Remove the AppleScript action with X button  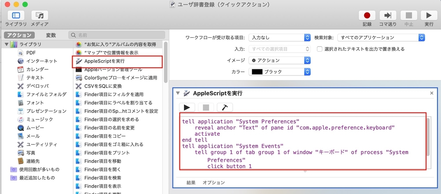(432, 93)
